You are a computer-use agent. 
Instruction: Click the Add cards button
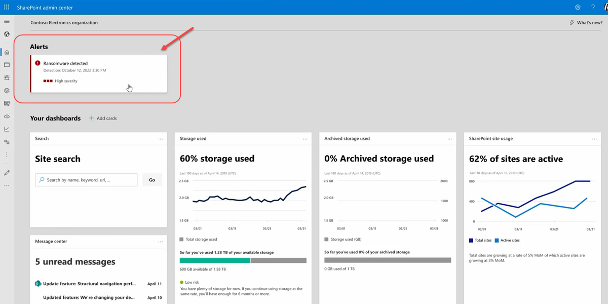point(103,119)
